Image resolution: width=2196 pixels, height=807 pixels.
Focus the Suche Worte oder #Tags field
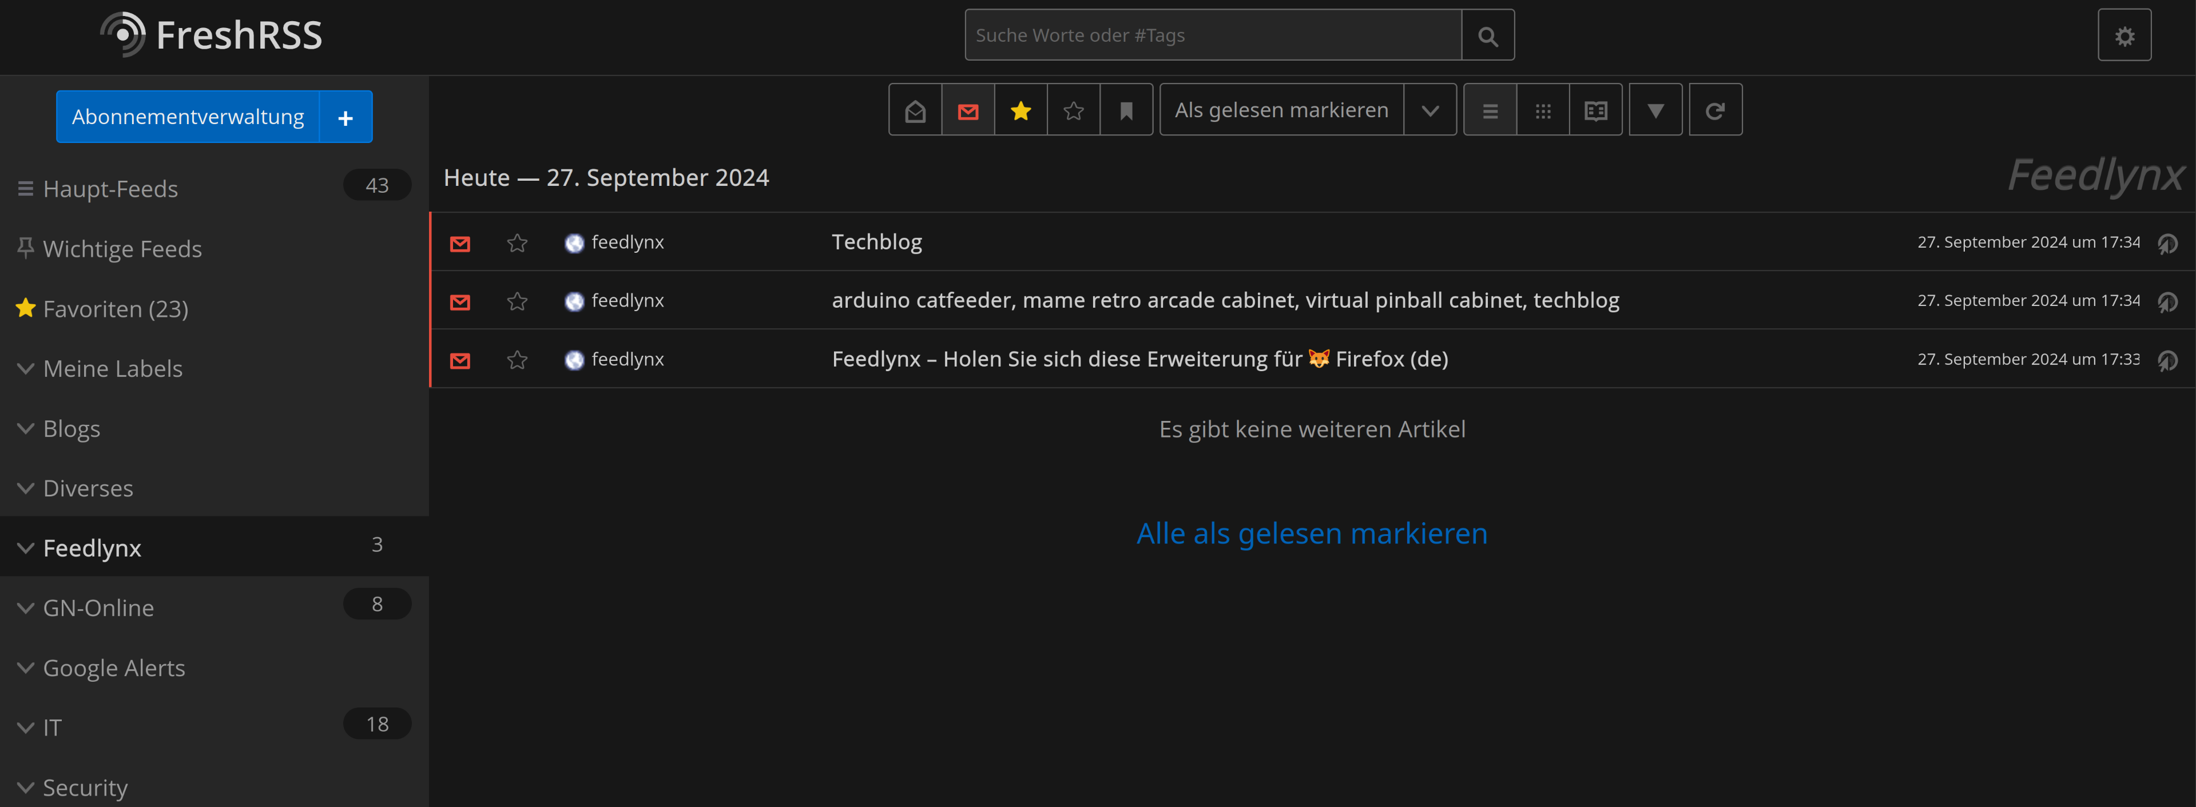click(1213, 35)
